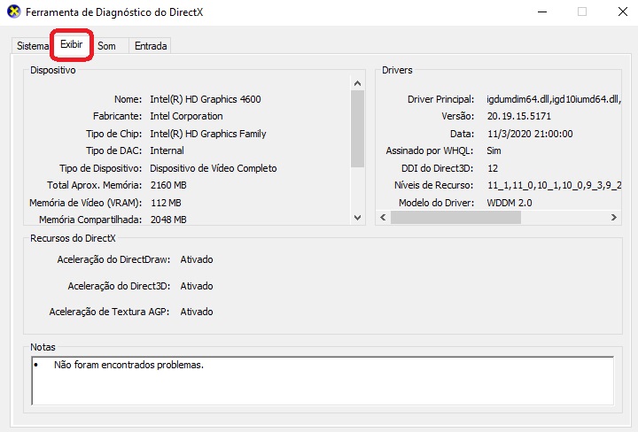The width and height of the screenshot is (638, 432).
Task: Go to the Entrada tab
Action: click(151, 46)
